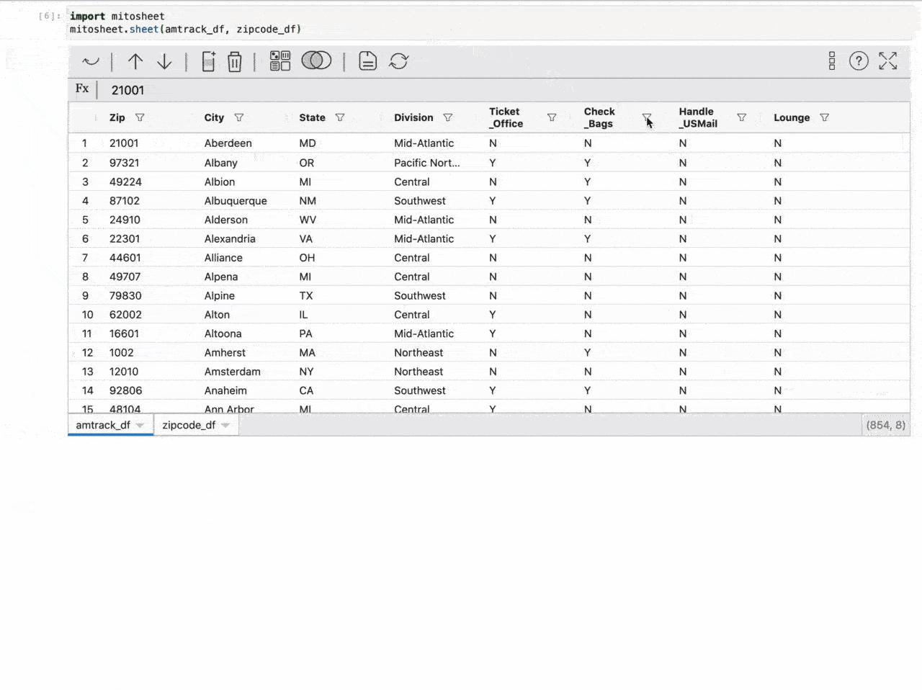The height and width of the screenshot is (690, 922).
Task: Open the filter on the Check_Bags column
Action: pos(646,117)
